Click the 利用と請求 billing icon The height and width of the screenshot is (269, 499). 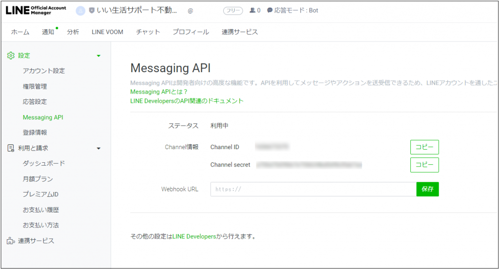(x=11, y=148)
